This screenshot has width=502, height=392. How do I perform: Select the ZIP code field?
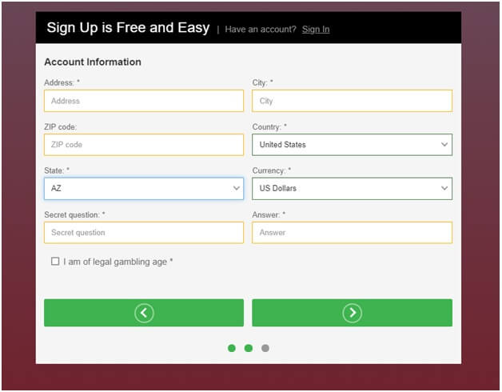tap(144, 145)
